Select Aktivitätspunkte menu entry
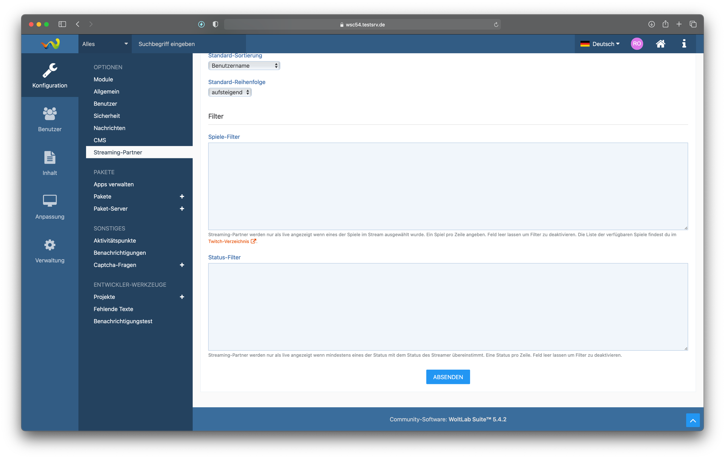 click(114, 241)
